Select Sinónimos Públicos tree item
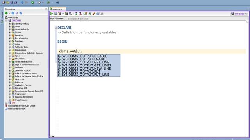 [23, 70]
